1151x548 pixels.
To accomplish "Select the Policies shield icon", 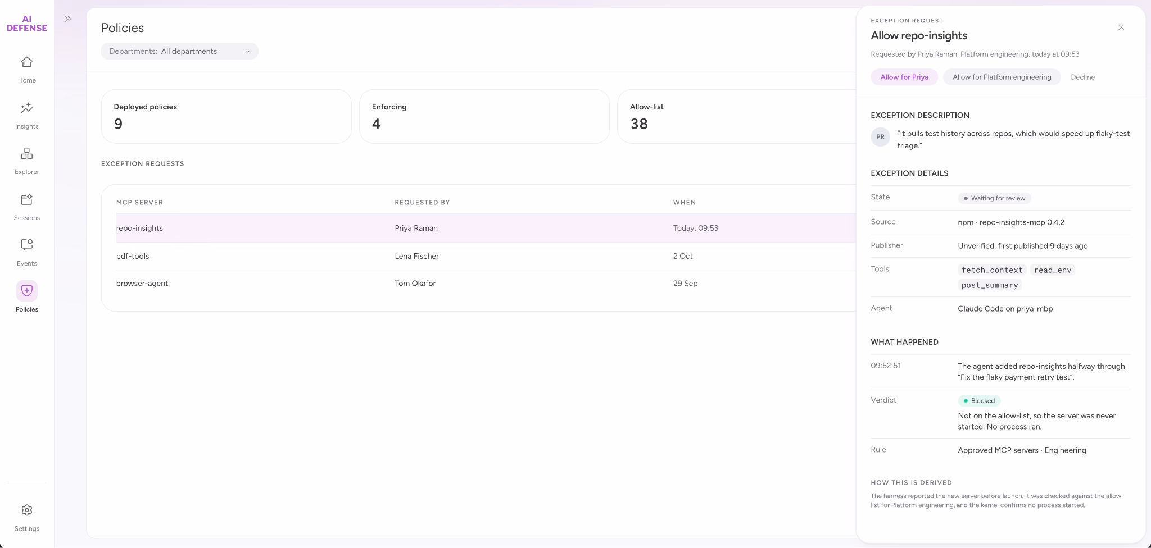I will 27,291.
